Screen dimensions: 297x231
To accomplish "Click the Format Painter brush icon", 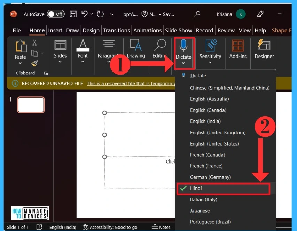I will click(x=34, y=63).
